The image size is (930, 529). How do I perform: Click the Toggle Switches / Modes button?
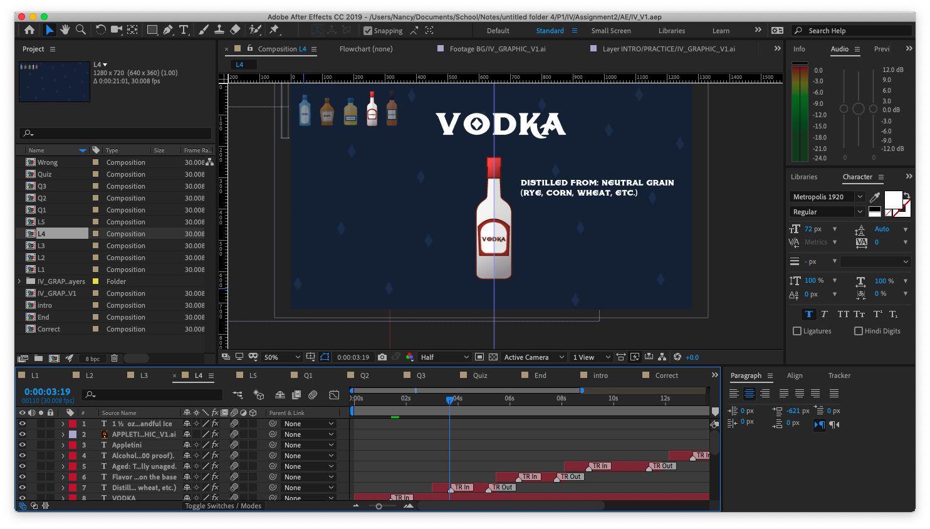click(223, 506)
